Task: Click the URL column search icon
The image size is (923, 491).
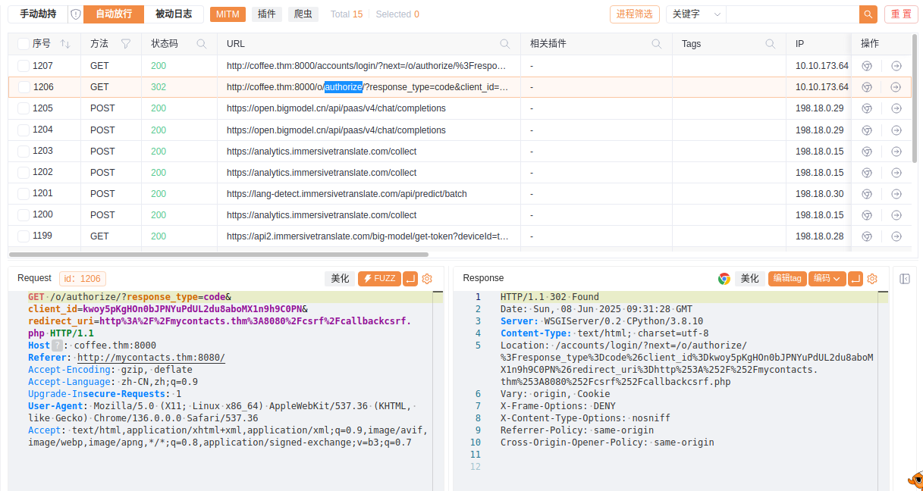Action: [x=505, y=44]
